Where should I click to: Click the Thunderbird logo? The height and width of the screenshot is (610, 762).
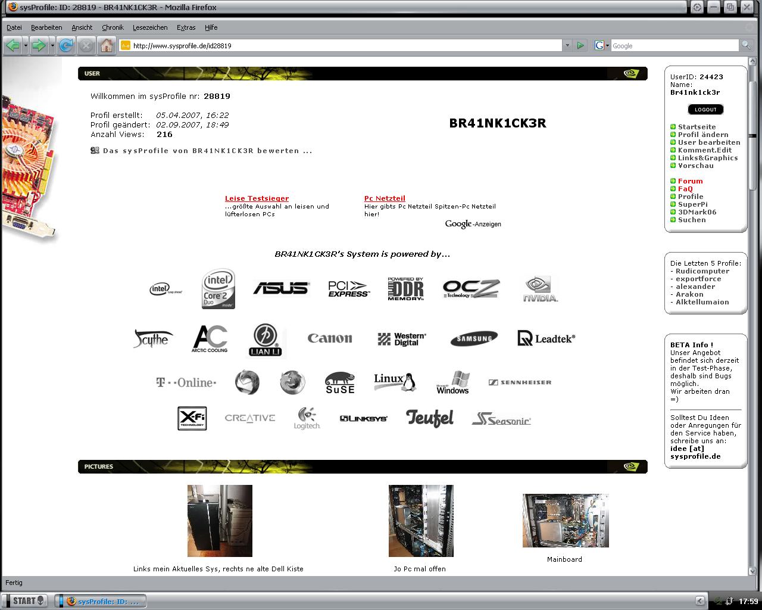coord(247,382)
